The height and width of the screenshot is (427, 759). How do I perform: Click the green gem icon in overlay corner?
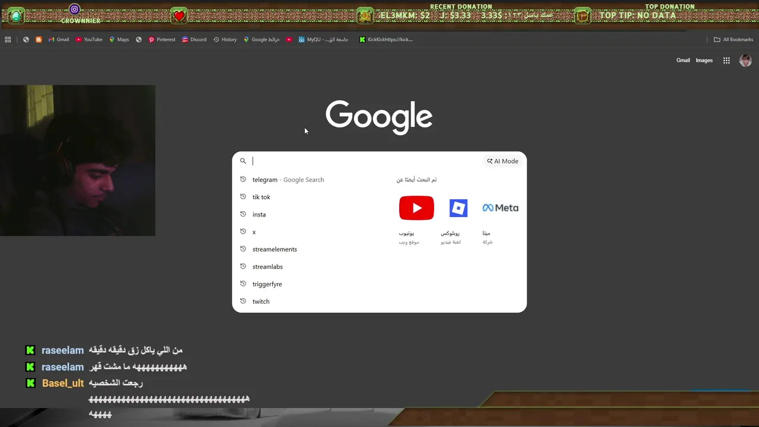(x=16, y=16)
